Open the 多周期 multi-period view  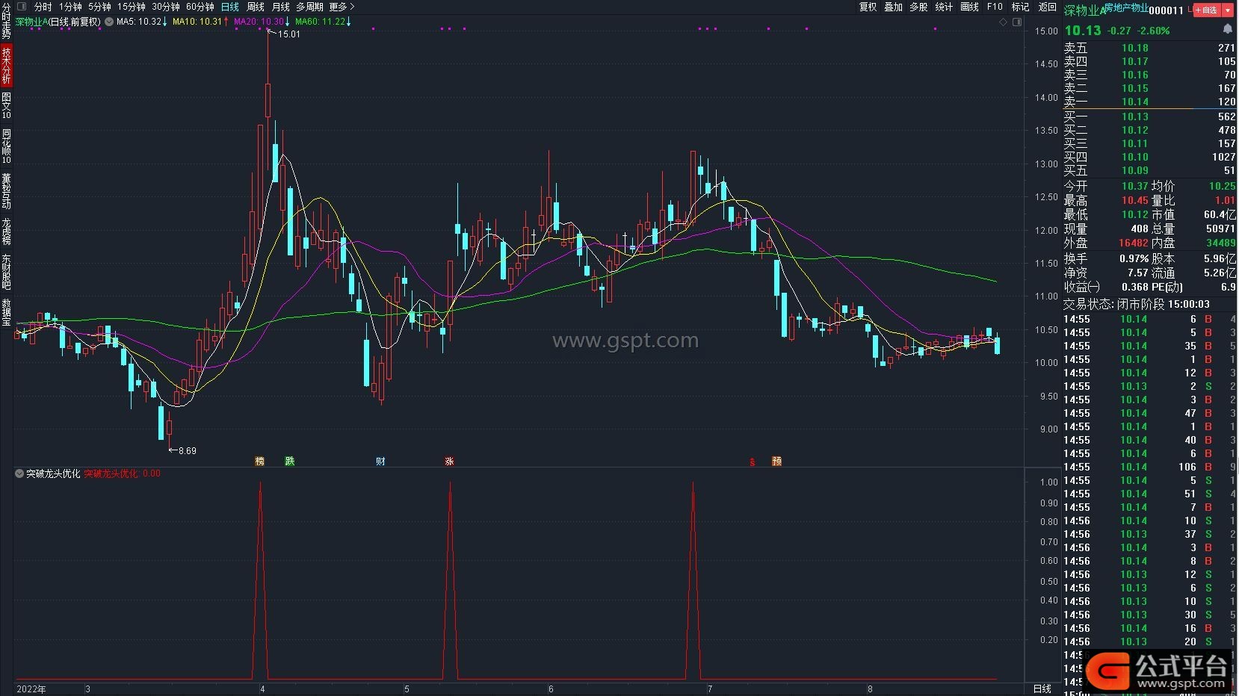(309, 7)
